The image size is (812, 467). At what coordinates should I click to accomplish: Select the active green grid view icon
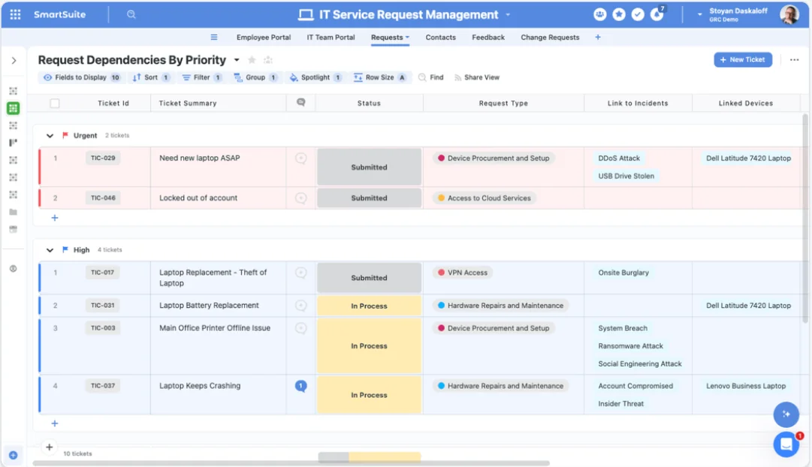tap(14, 108)
